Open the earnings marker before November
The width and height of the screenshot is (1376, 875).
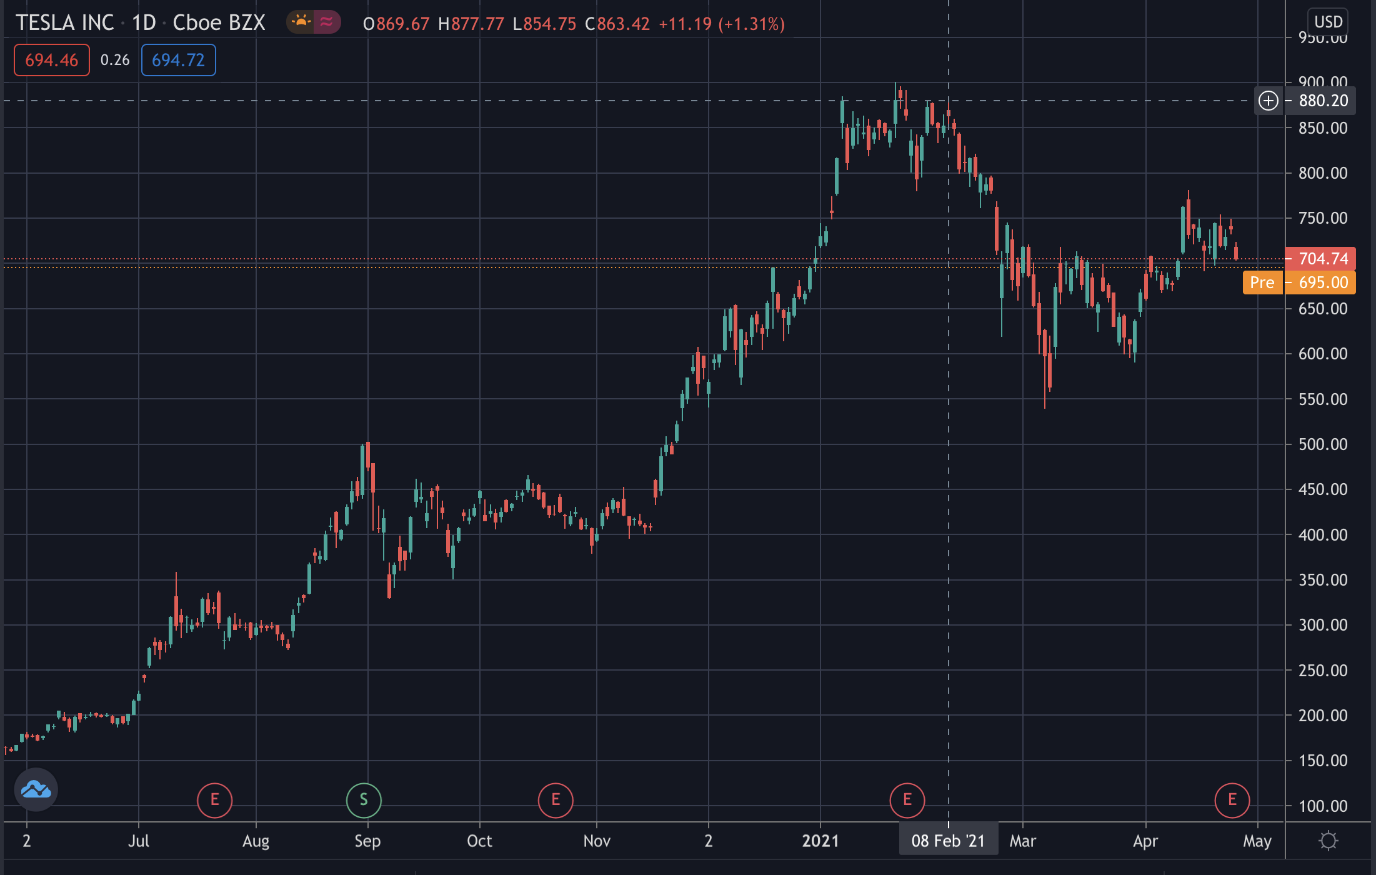[x=556, y=800]
